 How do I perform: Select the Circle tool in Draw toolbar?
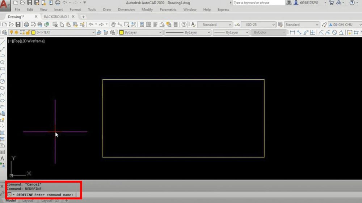[x=3, y=81]
